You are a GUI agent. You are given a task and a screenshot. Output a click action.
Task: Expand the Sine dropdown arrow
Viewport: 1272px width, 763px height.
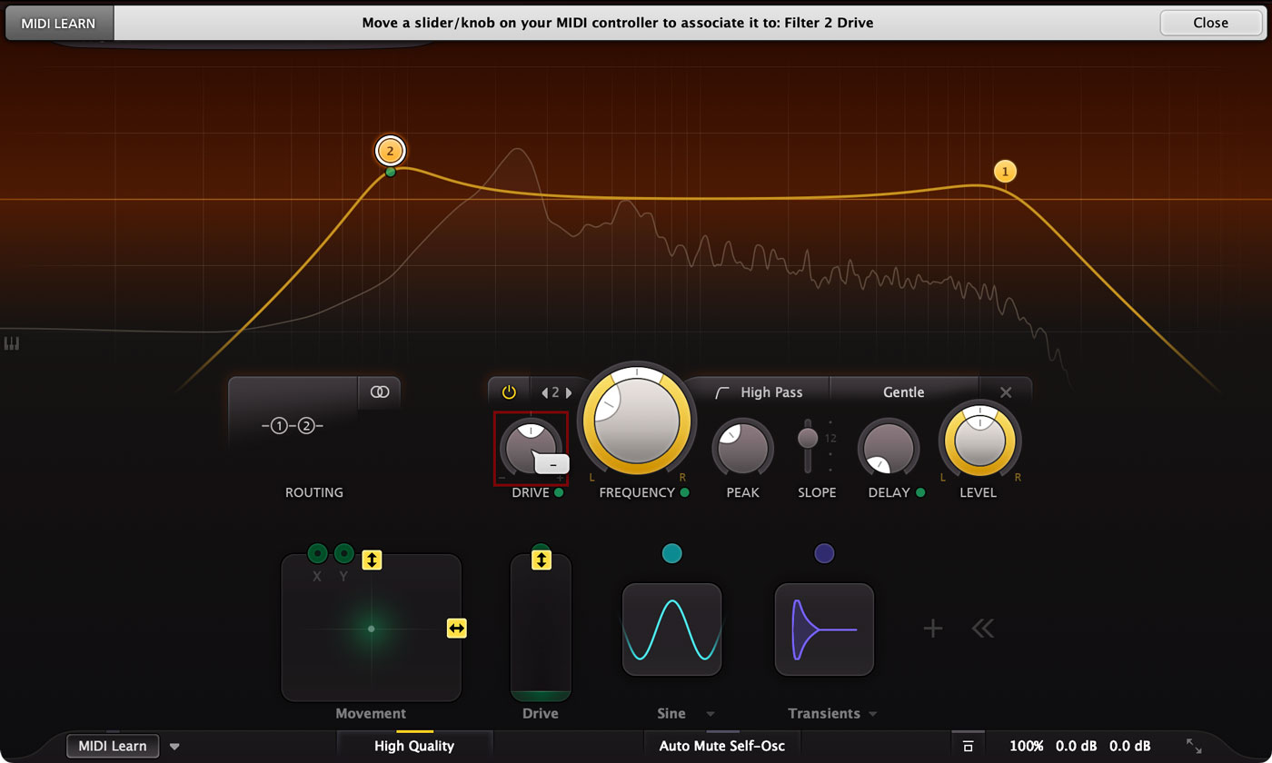pos(711,714)
